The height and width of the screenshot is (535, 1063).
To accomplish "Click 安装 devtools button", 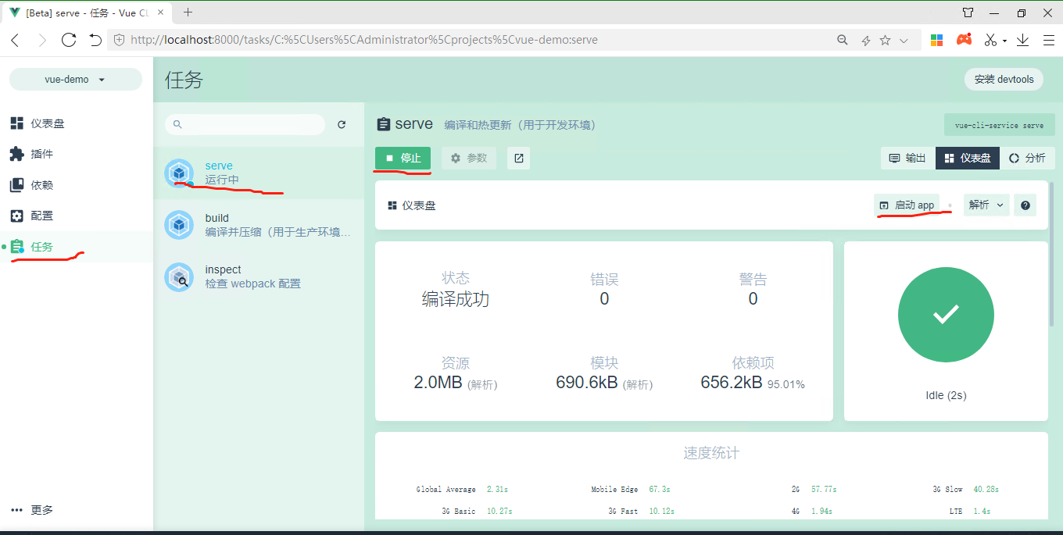I will 1004,79.
